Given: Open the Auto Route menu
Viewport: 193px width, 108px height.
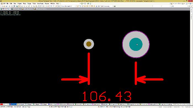Looking at the screenshot, I should coord(40,4).
